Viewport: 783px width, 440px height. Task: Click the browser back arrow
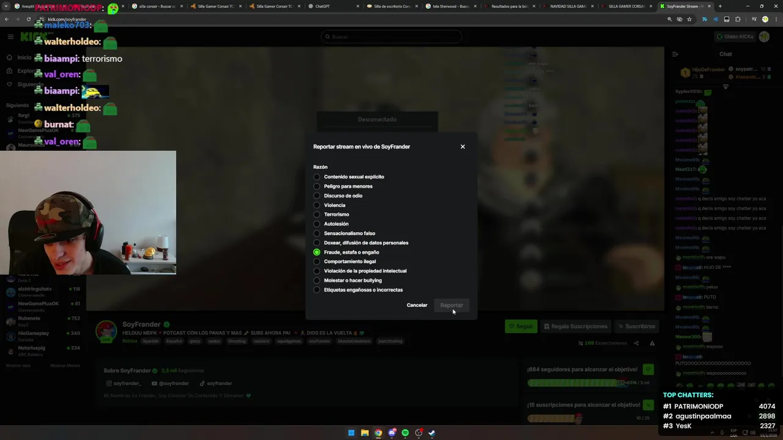click(x=7, y=19)
